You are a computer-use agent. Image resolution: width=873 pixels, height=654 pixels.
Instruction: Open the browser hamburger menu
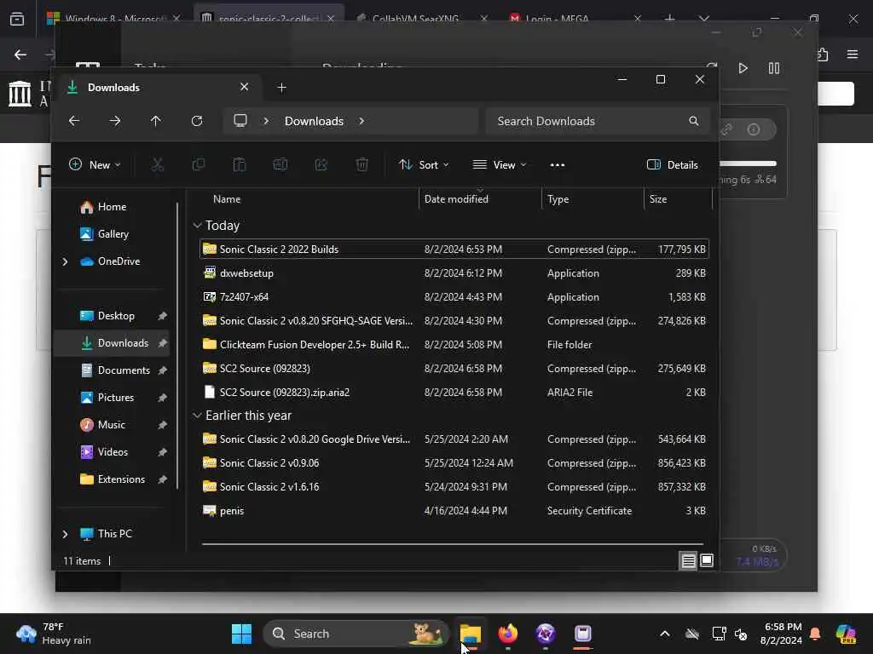853,54
